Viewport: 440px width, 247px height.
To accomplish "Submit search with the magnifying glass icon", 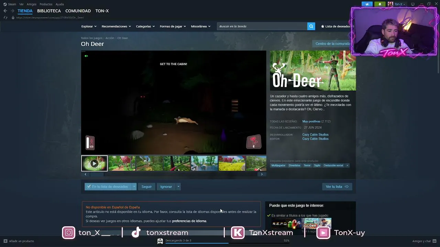I will pos(311,26).
